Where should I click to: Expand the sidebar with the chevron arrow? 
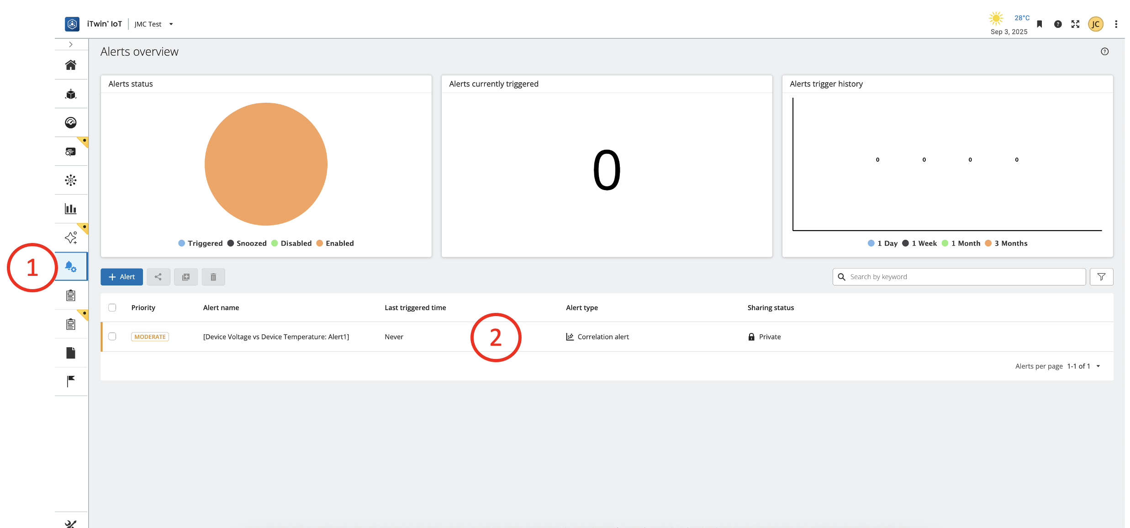[71, 44]
